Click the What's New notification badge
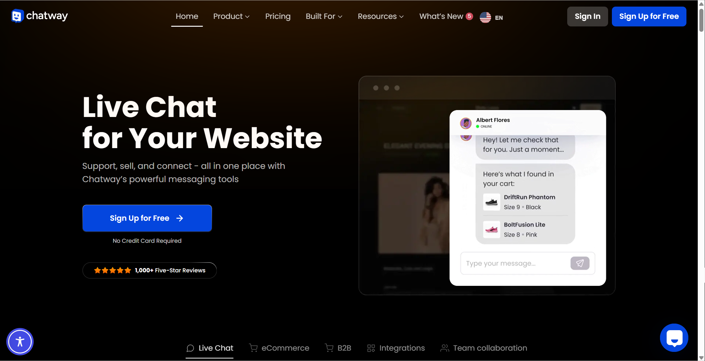This screenshot has height=361, width=705. (469, 16)
